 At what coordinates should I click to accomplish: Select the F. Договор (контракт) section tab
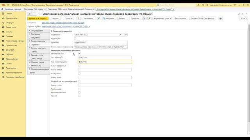click(x=39, y=48)
